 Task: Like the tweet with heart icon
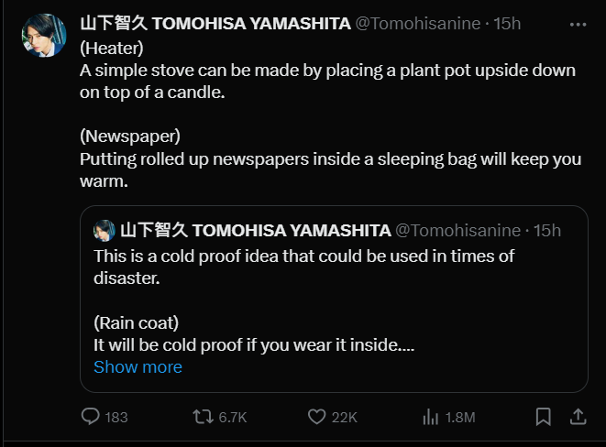[316, 417]
